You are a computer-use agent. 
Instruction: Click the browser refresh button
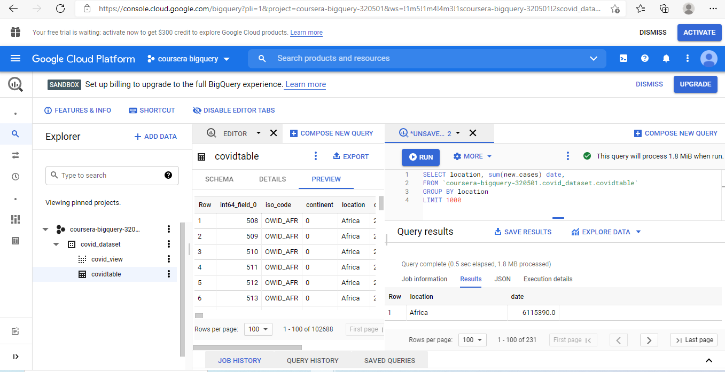pos(60,9)
